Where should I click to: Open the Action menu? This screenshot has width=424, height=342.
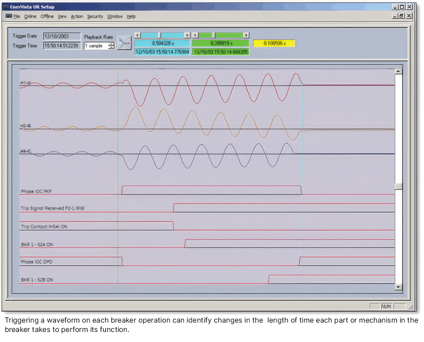pos(77,17)
